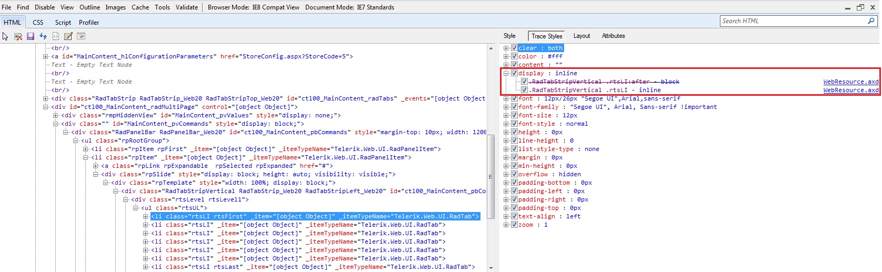Switch to the Style pane tab
This screenshot has width=882, height=272.
(509, 36)
